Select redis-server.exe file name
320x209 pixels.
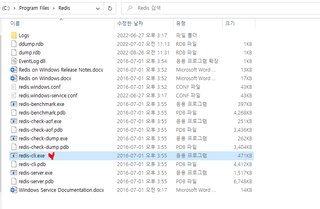(36, 173)
